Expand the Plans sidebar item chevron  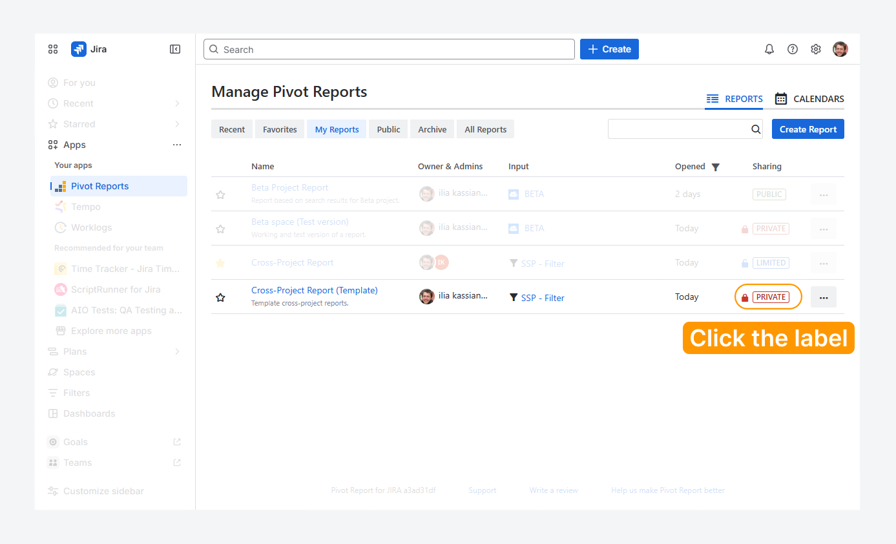click(177, 351)
